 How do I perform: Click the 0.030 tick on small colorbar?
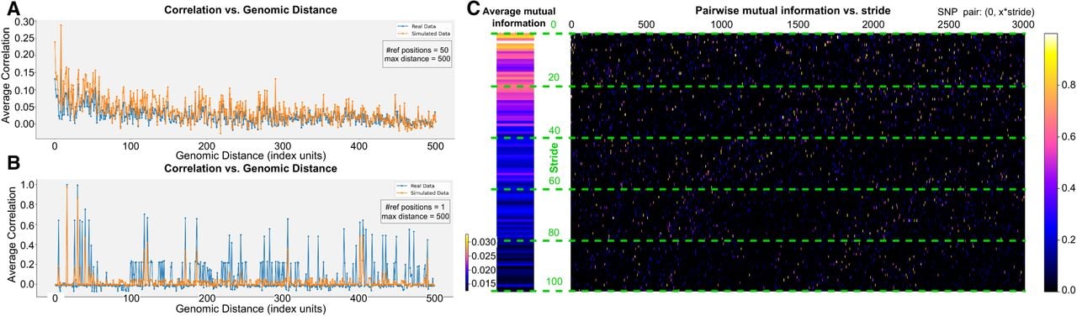point(483,242)
